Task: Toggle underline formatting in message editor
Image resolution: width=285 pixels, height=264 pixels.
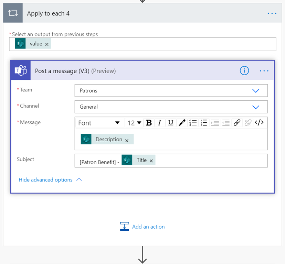Action: (x=171, y=123)
